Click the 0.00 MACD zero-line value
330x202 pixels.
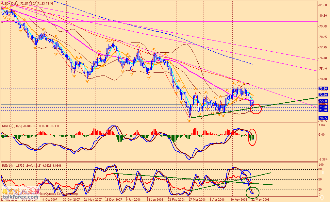[322, 135]
